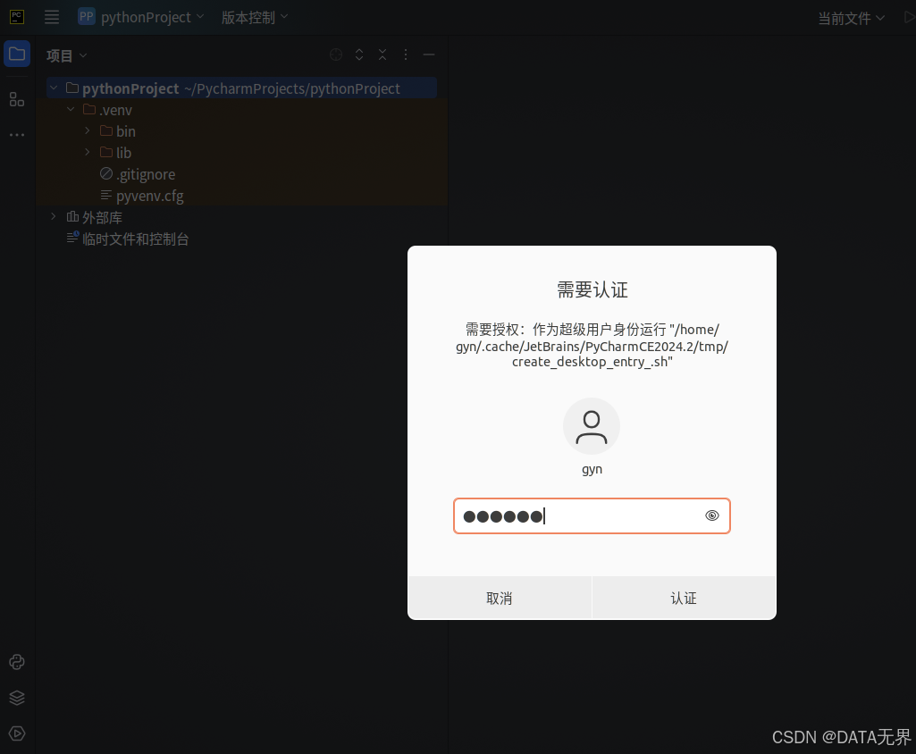
Task: Click 取消 button in auth dialog
Action: (500, 598)
